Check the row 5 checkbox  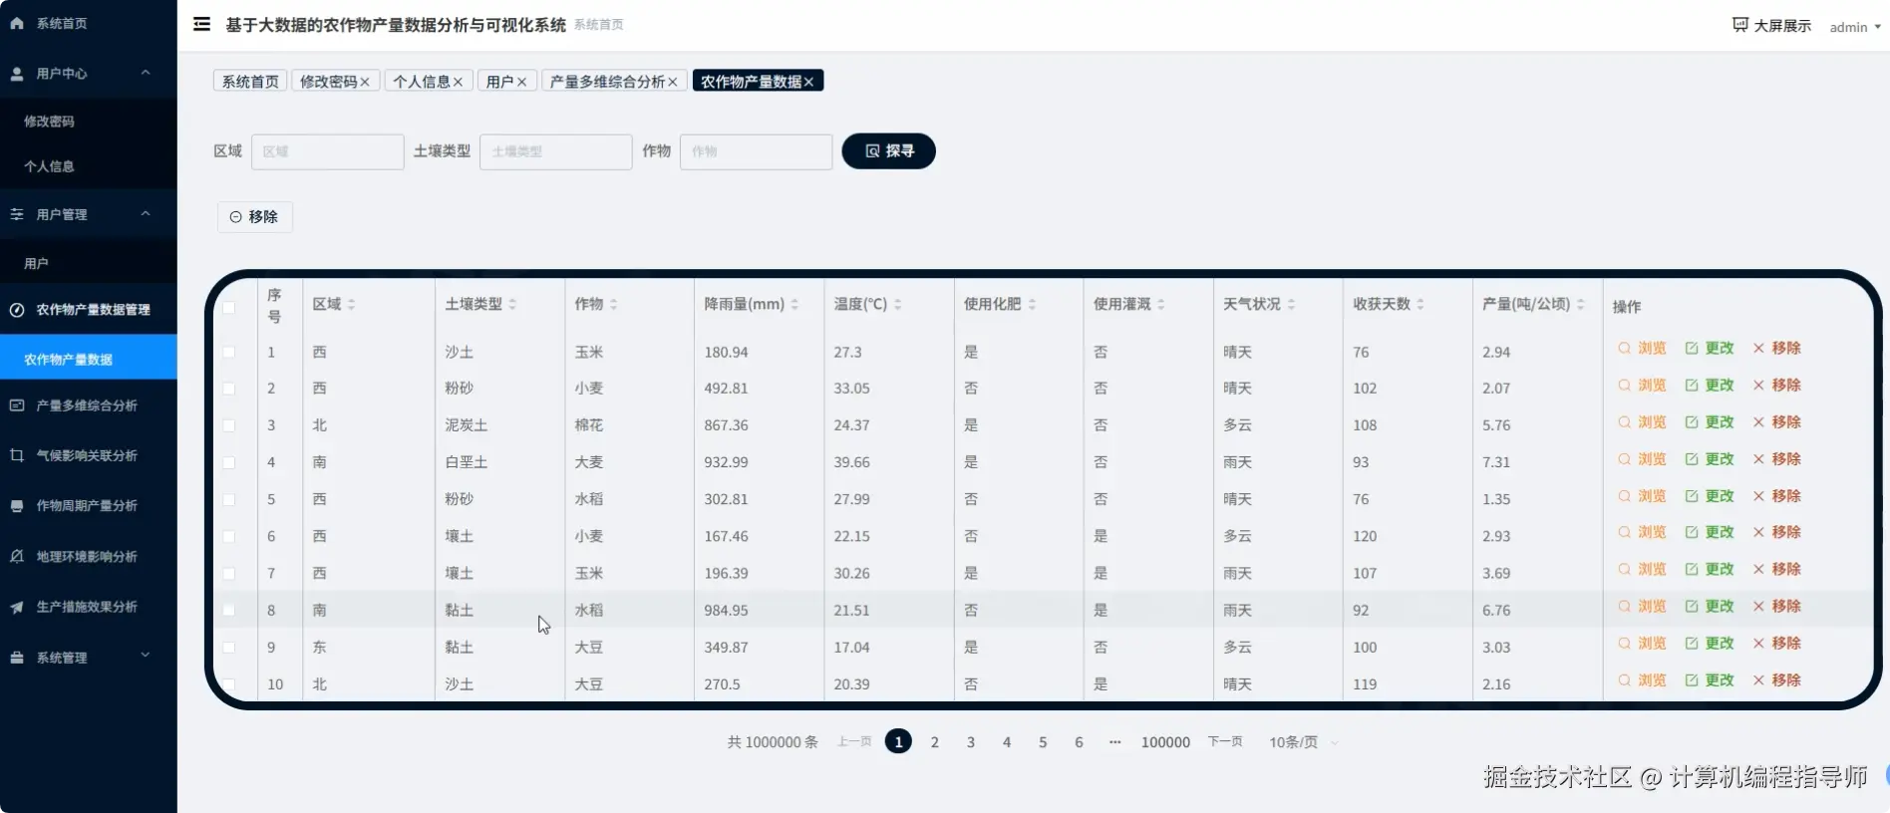click(228, 499)
